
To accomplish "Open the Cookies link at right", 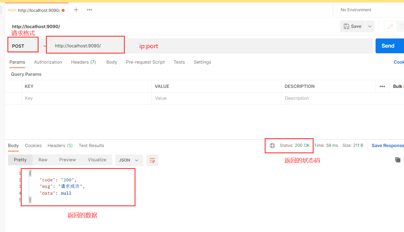I will 399,62.
